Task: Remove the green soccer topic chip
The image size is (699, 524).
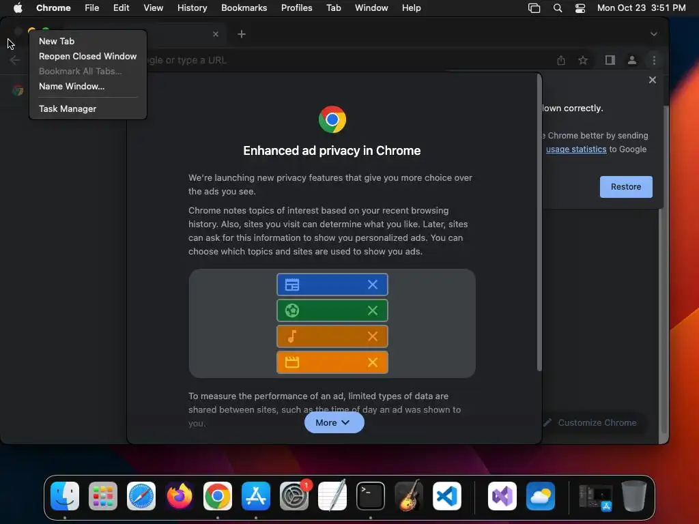Action: (373, 310)
